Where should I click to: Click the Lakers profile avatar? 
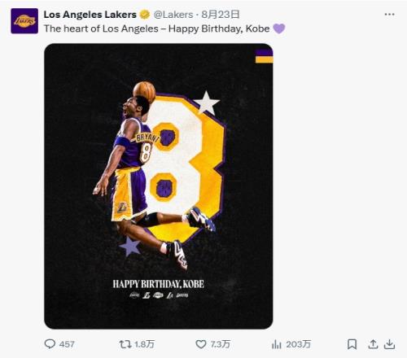pyautogui.click(x=24, y=21)
